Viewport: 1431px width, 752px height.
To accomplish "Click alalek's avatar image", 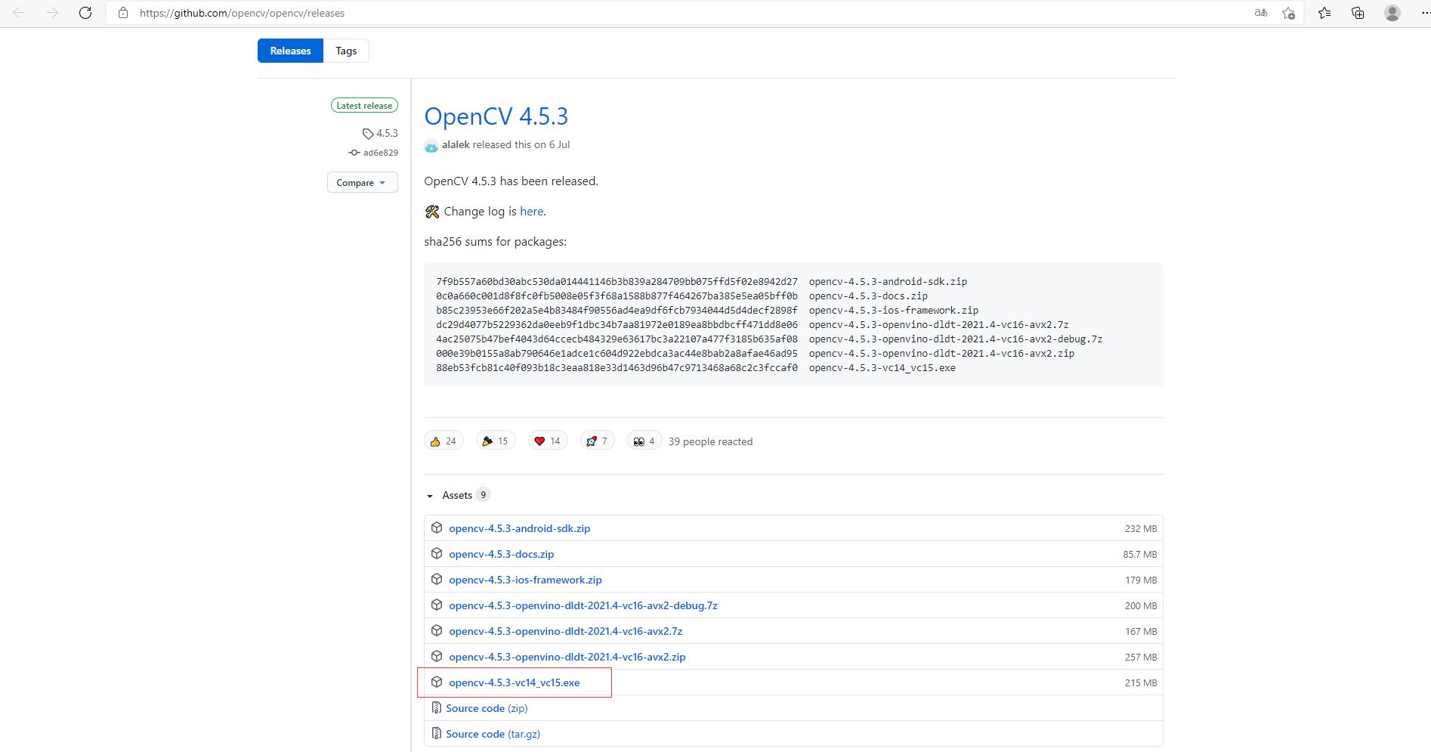I will point(431,145).
